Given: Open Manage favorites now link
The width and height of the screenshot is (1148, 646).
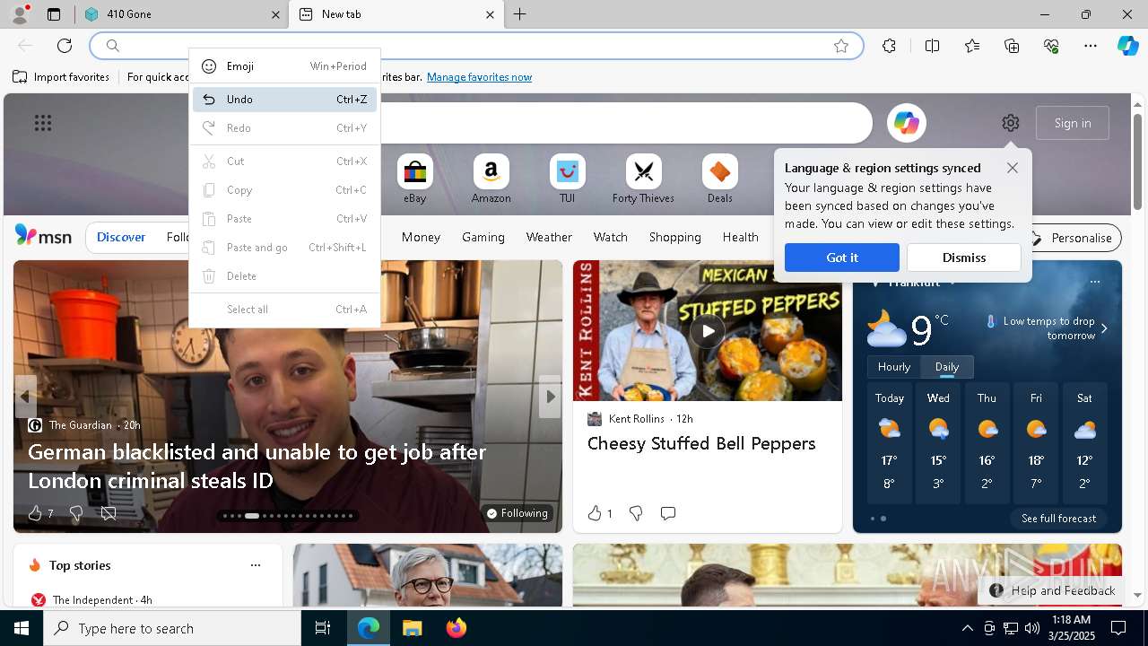Looking at the screenshot, I should click(479, 77).
